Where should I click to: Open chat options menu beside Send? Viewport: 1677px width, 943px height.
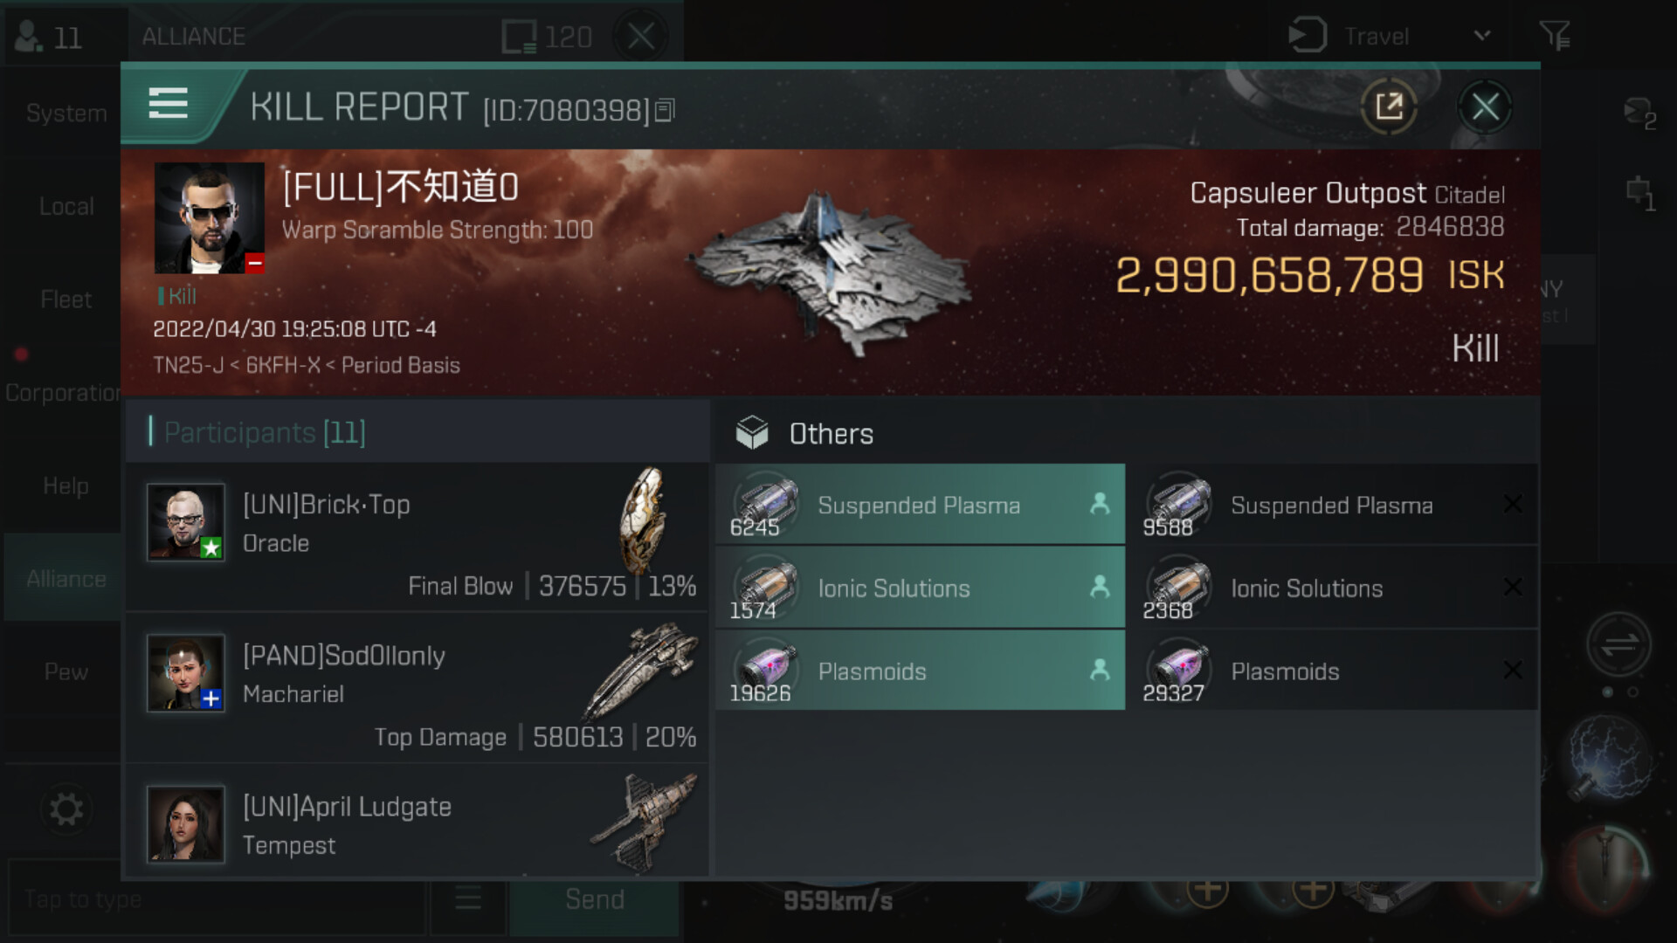(468, 898)
